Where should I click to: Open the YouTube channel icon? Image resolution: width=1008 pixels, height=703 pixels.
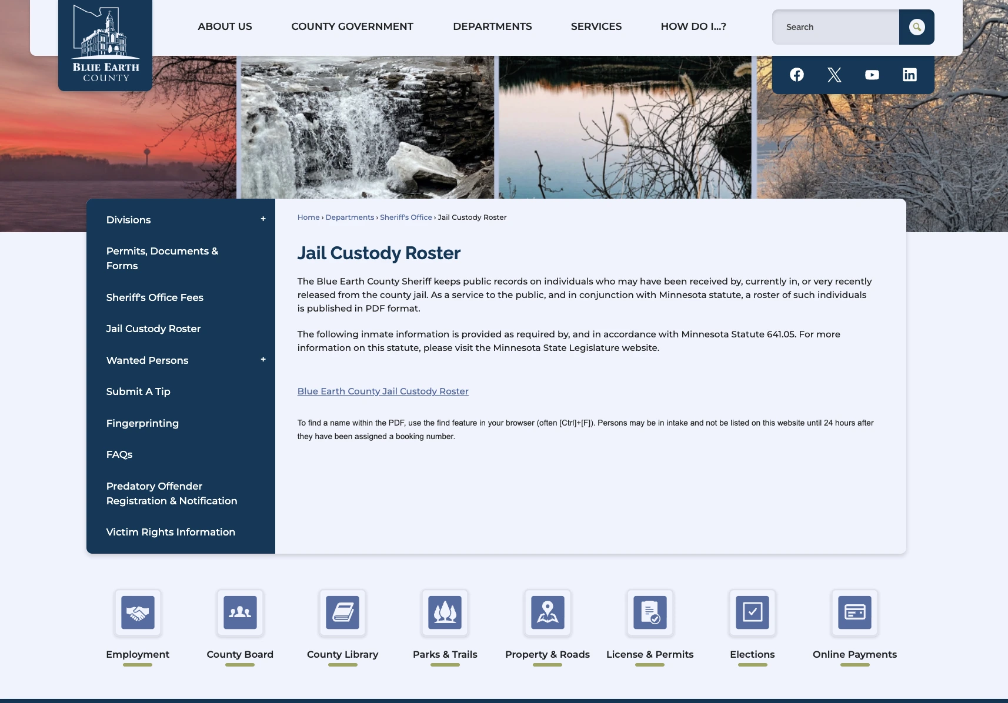pos(872,75)
